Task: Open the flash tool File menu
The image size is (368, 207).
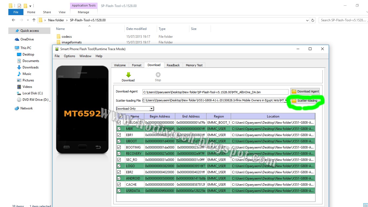Action: click(x=57, y=56)
